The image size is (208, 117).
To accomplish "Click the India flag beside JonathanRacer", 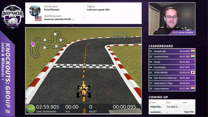I will click(x=193, y=56).
